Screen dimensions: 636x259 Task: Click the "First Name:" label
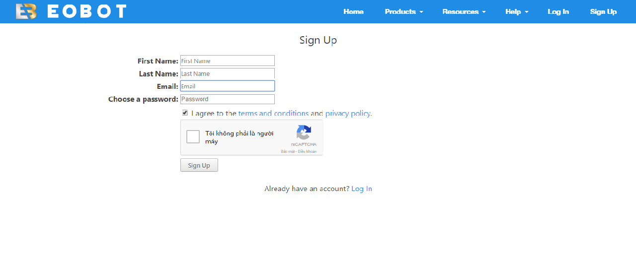click(x=158, y=61)
